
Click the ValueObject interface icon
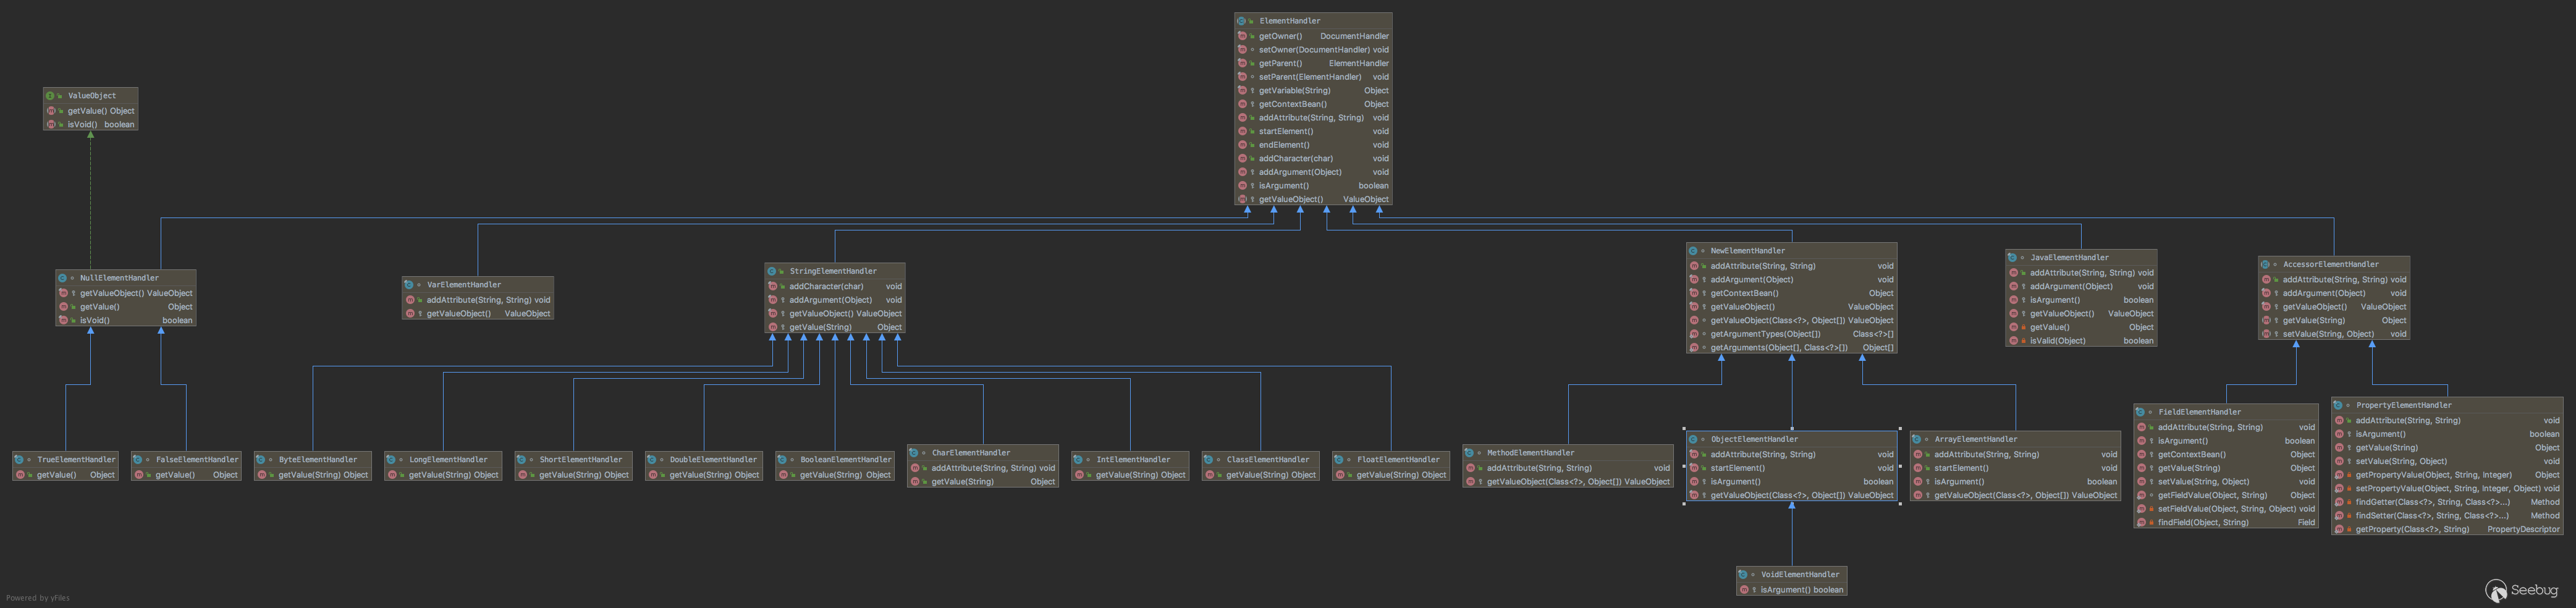[x=50, y=96]
